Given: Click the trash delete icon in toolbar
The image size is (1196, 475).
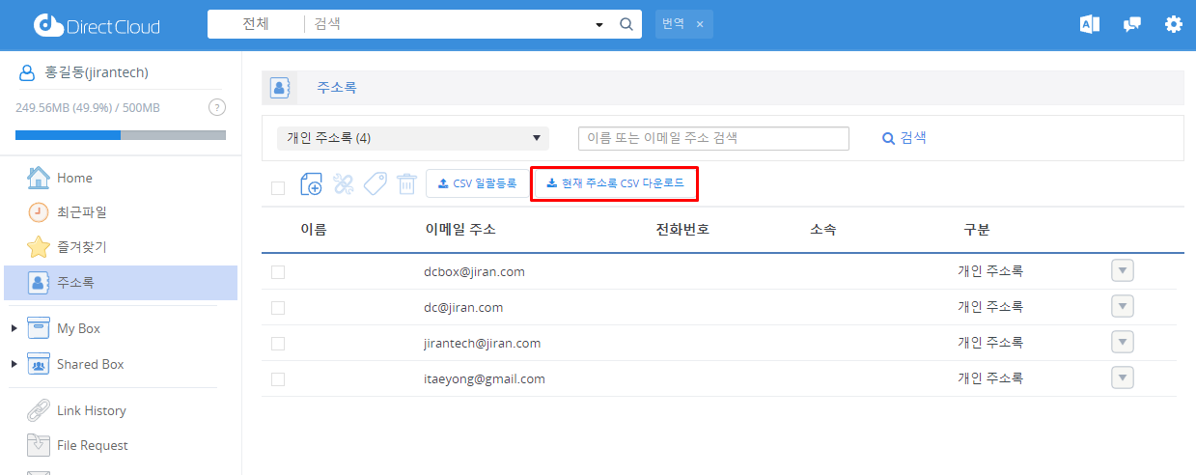Looking at the screenshot, I should (x=406, y=183).
